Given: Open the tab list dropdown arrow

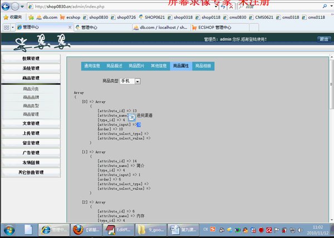Looking at the screenshot, I should (13, 27).
